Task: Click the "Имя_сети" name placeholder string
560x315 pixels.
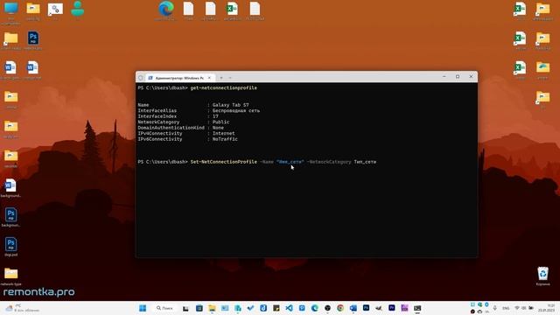Action: tap(290, 162)
